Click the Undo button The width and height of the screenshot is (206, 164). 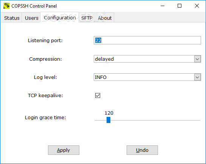tap(142, 150)
